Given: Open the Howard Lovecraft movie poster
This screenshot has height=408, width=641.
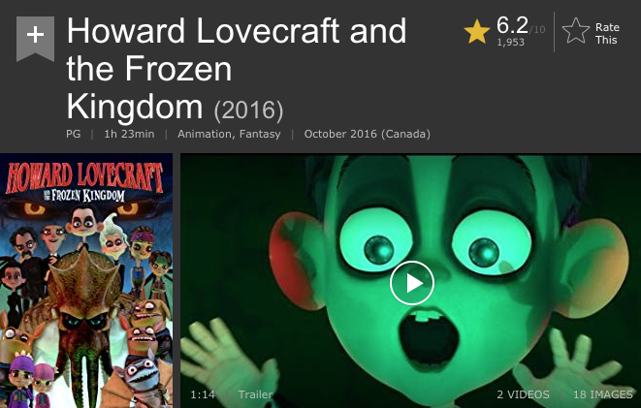Looking at the screenshot, I should (x=86, y=281).
